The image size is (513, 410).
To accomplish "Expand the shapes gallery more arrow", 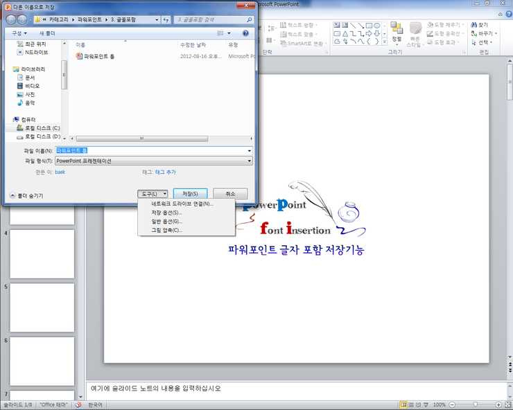I will coord(385,42).
